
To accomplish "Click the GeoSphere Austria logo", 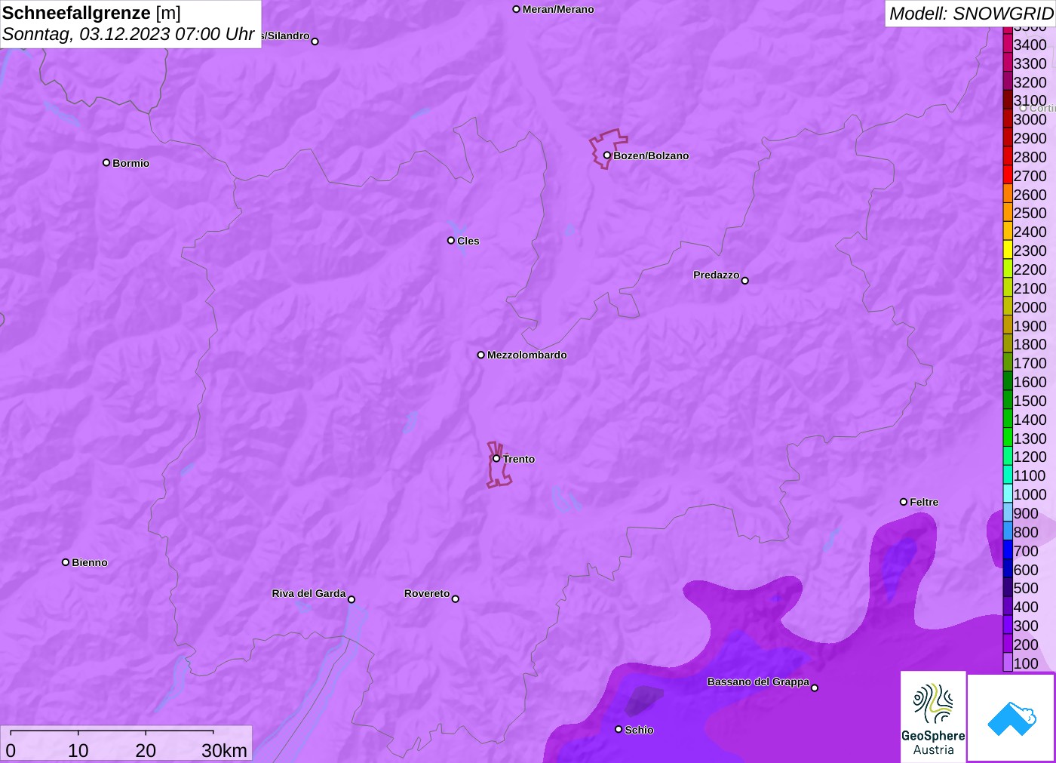I will coord(933,716).
